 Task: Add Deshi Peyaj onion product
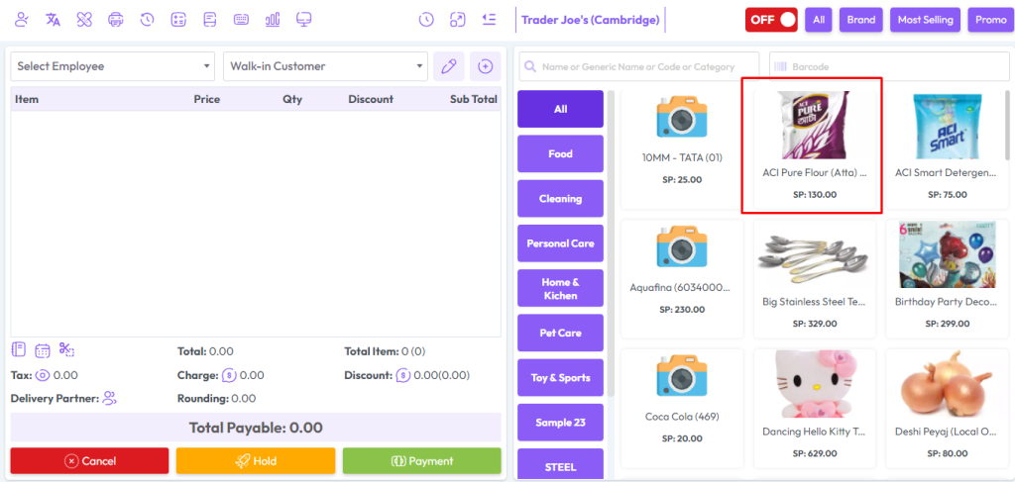tap(946, 409)
